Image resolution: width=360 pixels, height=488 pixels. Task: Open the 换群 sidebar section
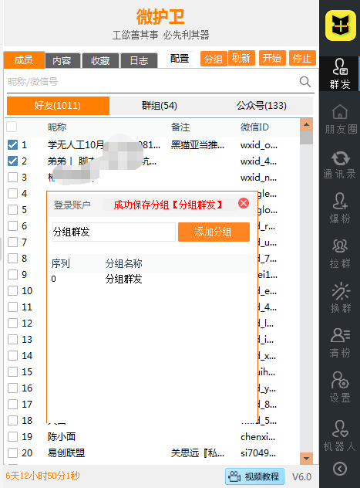click(x=341, y=297)
